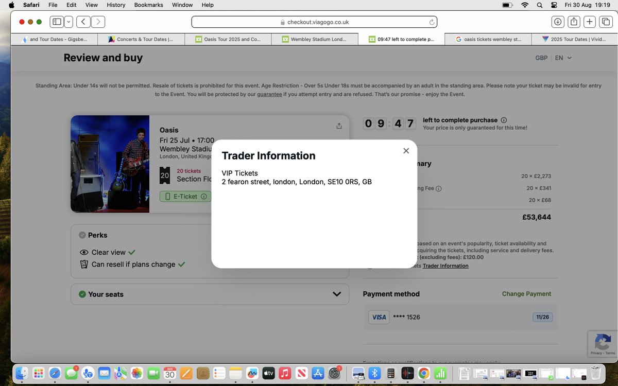Click the Can resell if plans change checkmark
The width and height of the screenshot is (618, 386).
click(x=181, y=264)
